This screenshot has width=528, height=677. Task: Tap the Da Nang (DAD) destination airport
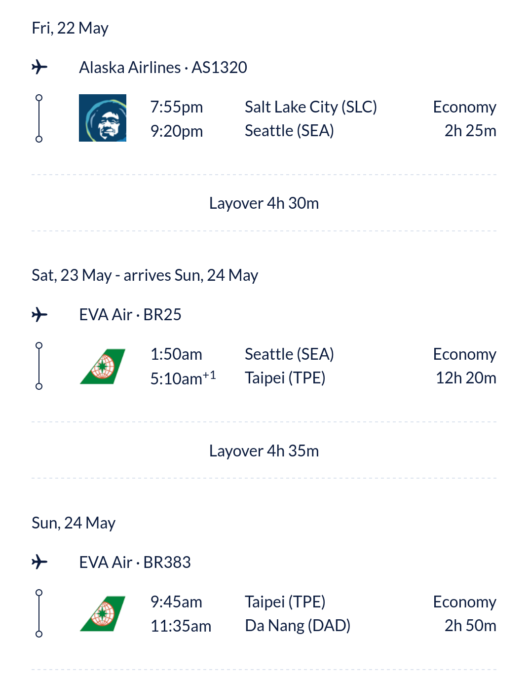click(x=298, y=626)
